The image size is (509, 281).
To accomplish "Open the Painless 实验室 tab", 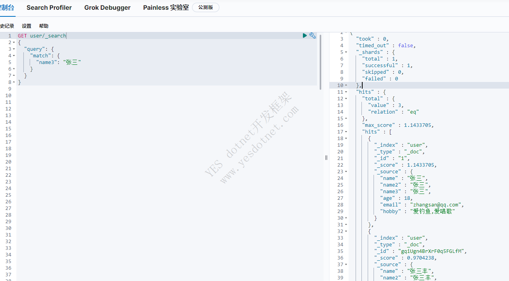I will (166, 7).
